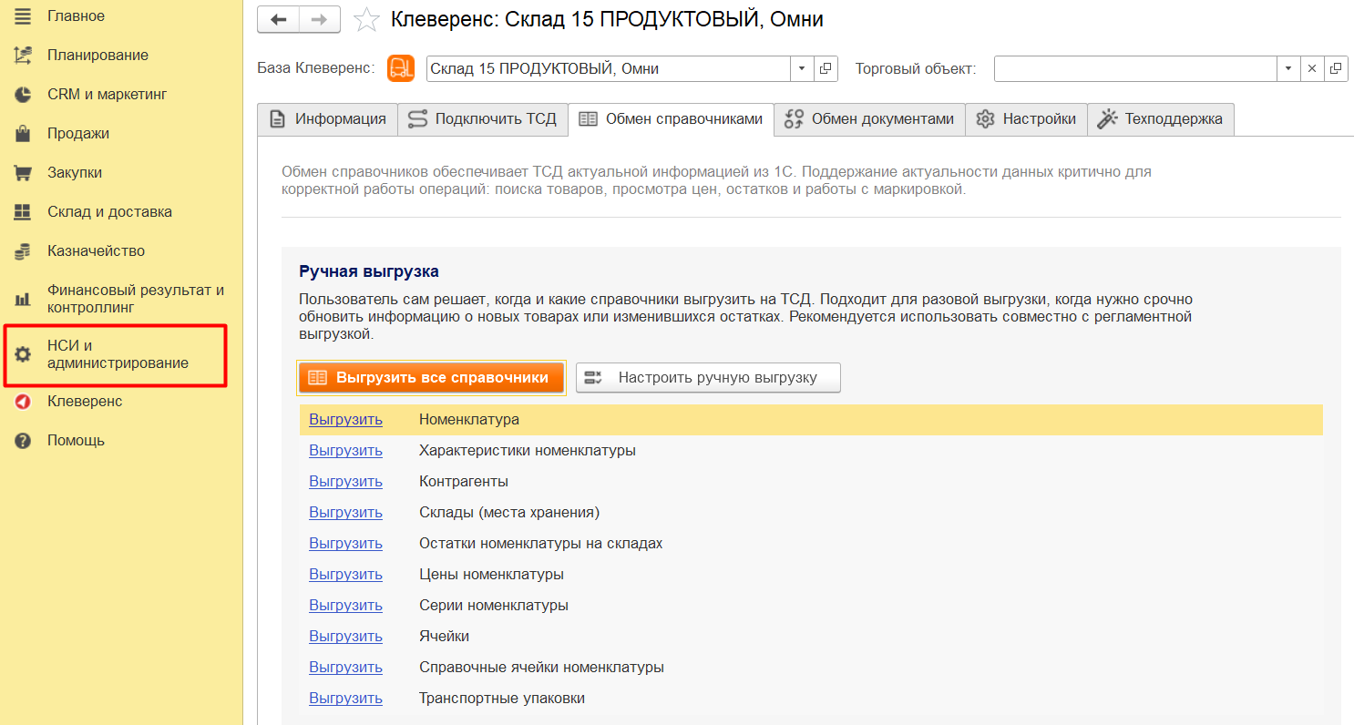Select the Номенклатура row text
The height and width of the screenshot is (725, 1354).
(x=469, y=420)
